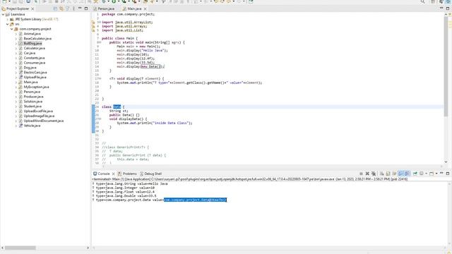Click the editor vertical scrollbar thumb
Image resolution: width=452 pixels, height=254 pixels.
click(446, 66)
